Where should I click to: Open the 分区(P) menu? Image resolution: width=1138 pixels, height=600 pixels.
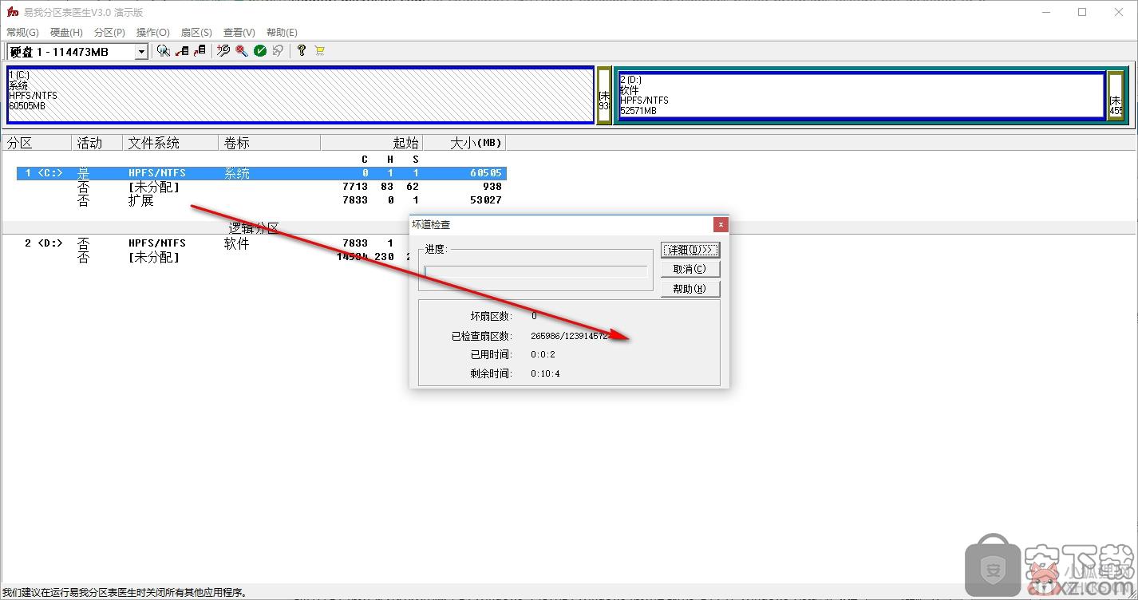[x=109, y=32]
